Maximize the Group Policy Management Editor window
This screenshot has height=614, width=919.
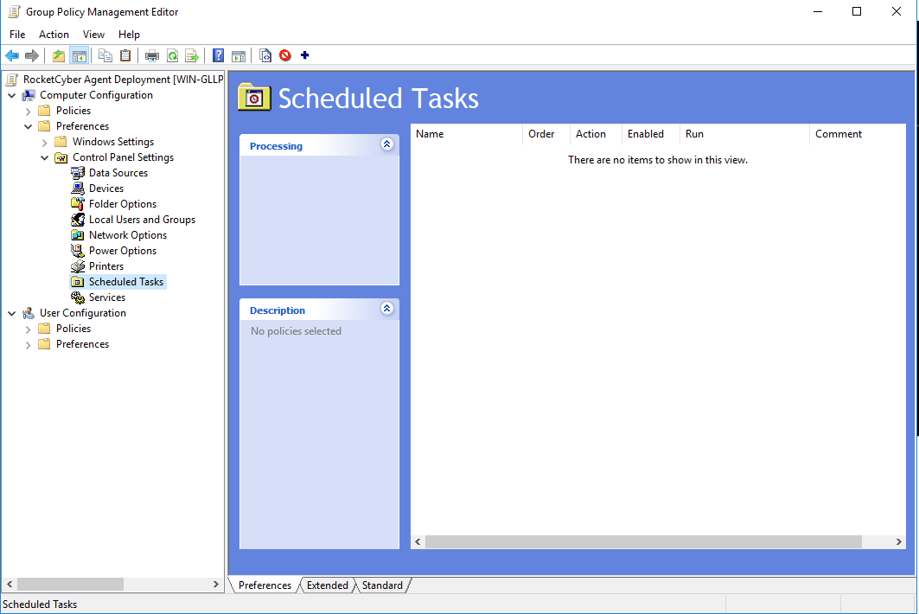click(x=856, y=12)
